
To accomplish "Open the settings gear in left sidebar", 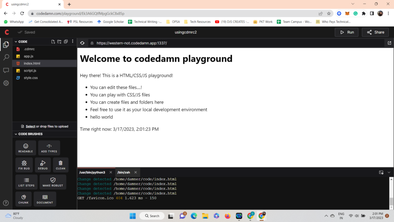I will pyautogui.click(x=6, y=83).
